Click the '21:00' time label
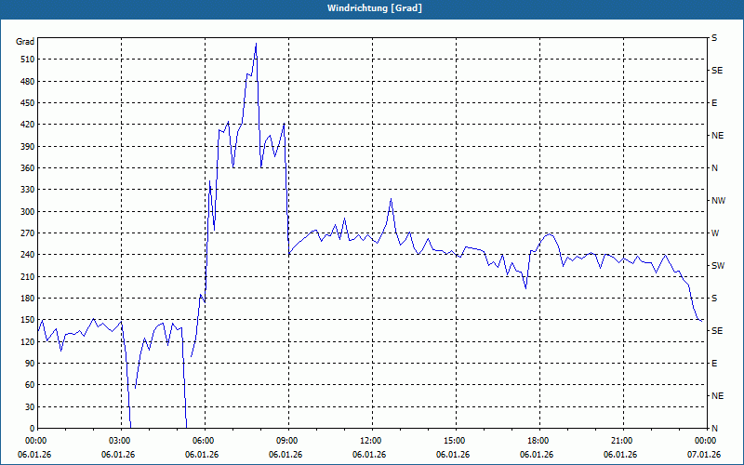Screen dimensions: 744x465 [x=623, y=441]
